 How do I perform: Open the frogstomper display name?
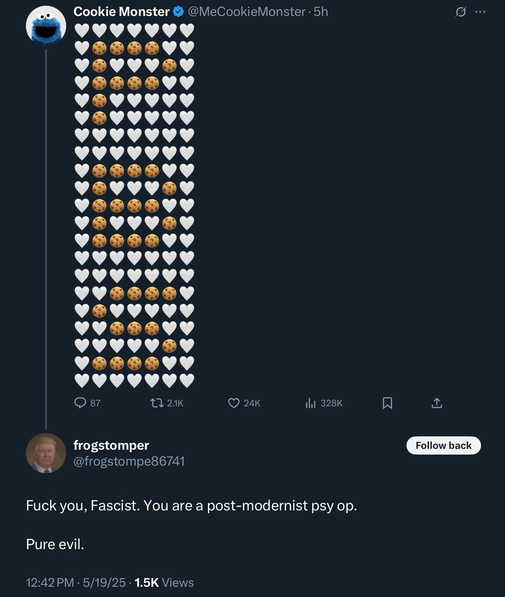tap(111, 445)
